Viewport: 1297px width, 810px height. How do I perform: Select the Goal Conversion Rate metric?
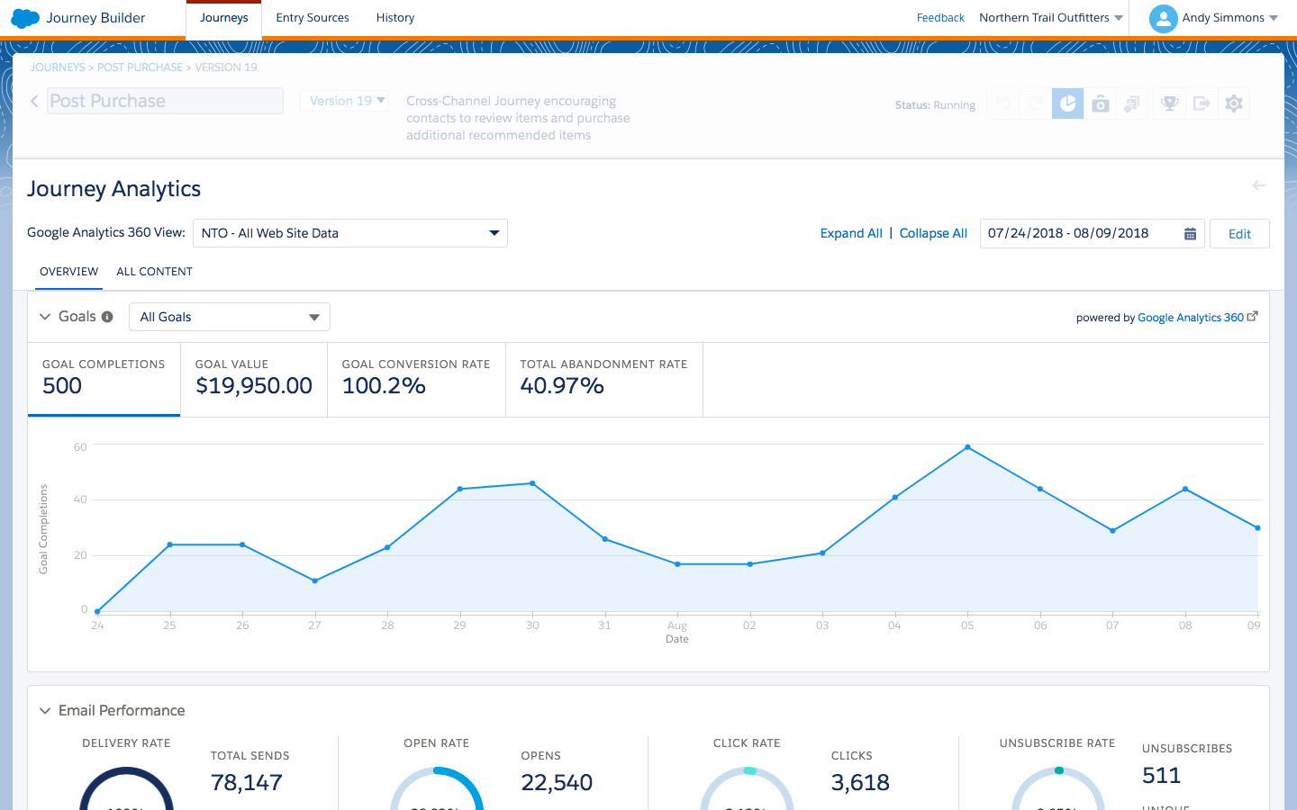[x=416, y=379]
